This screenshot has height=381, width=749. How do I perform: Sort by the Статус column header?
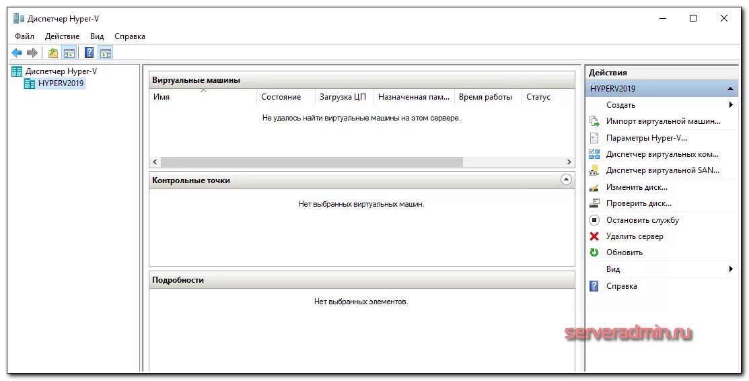coord(548,97)
